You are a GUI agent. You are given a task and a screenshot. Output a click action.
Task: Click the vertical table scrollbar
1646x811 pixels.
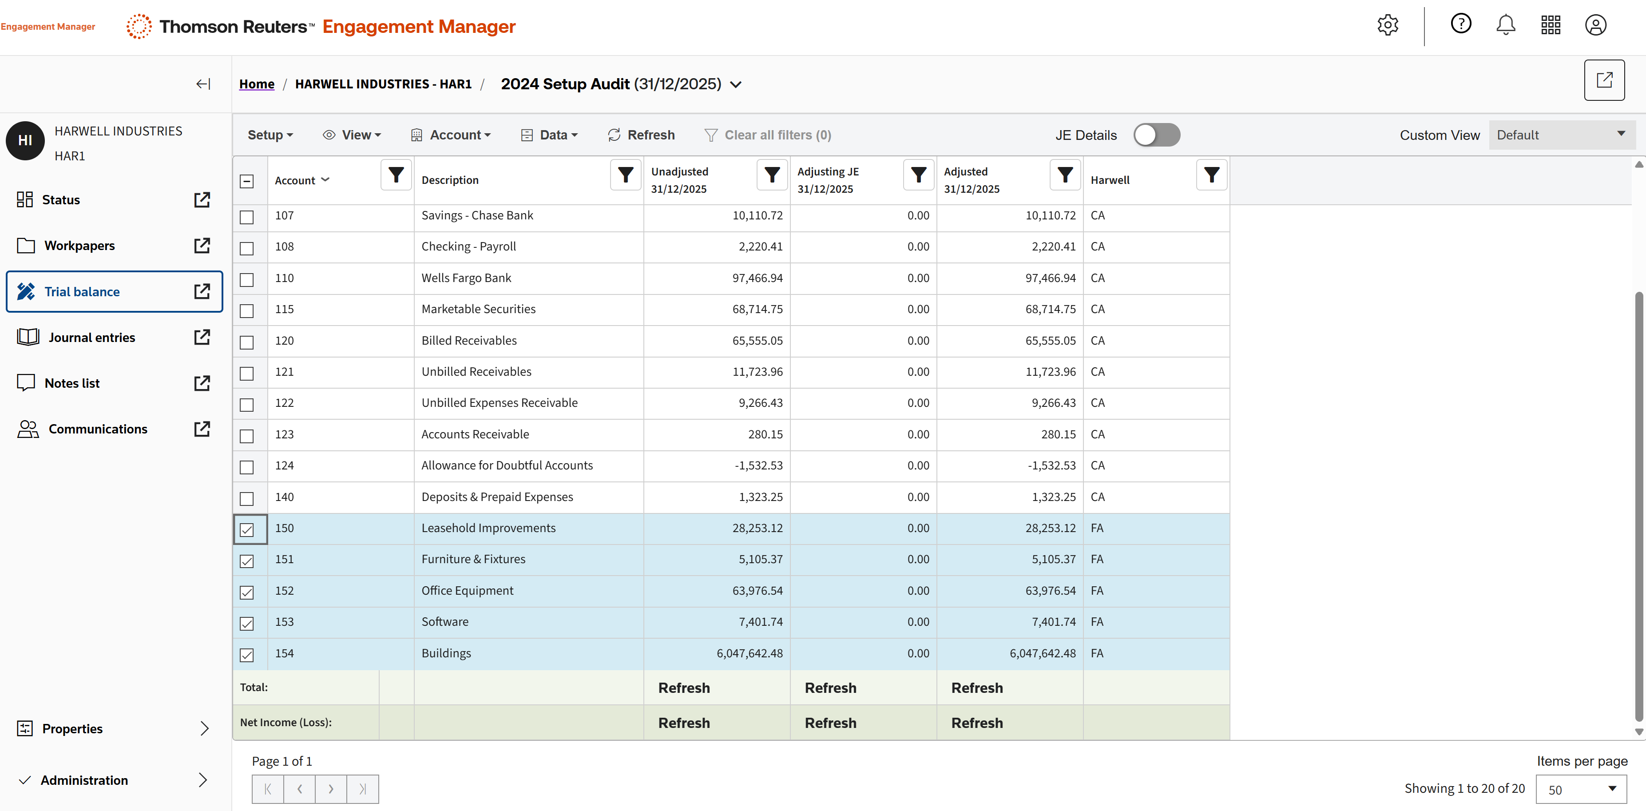pyautogui.click(x=1638, y=505)
